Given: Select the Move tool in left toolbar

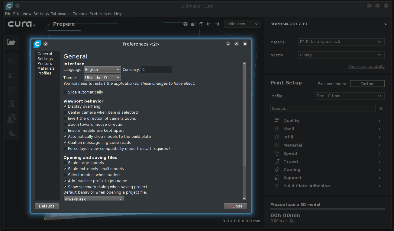Looking at the screenshot, I should coord(11,60).
